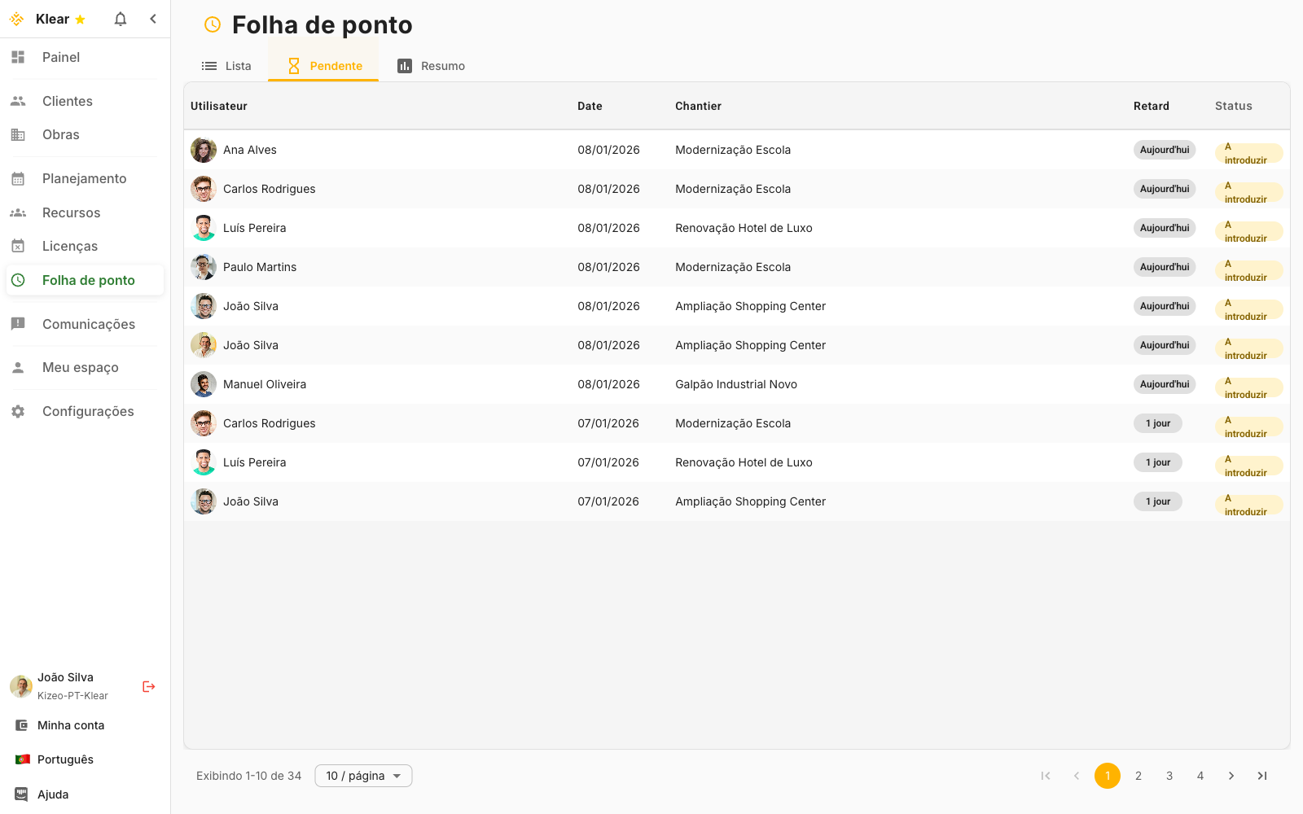Open Comunicações announcement icon
1303x814 pixels.
tap(18, 324)
